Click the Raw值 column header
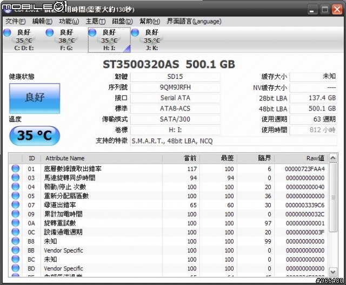Image resolution: width=346 pixels, height=285 pixels. pyautogui.click(x=301, y=158)
